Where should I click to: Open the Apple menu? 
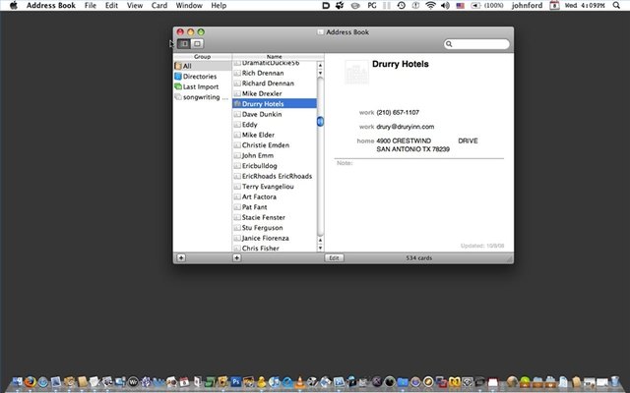[13, 5]
